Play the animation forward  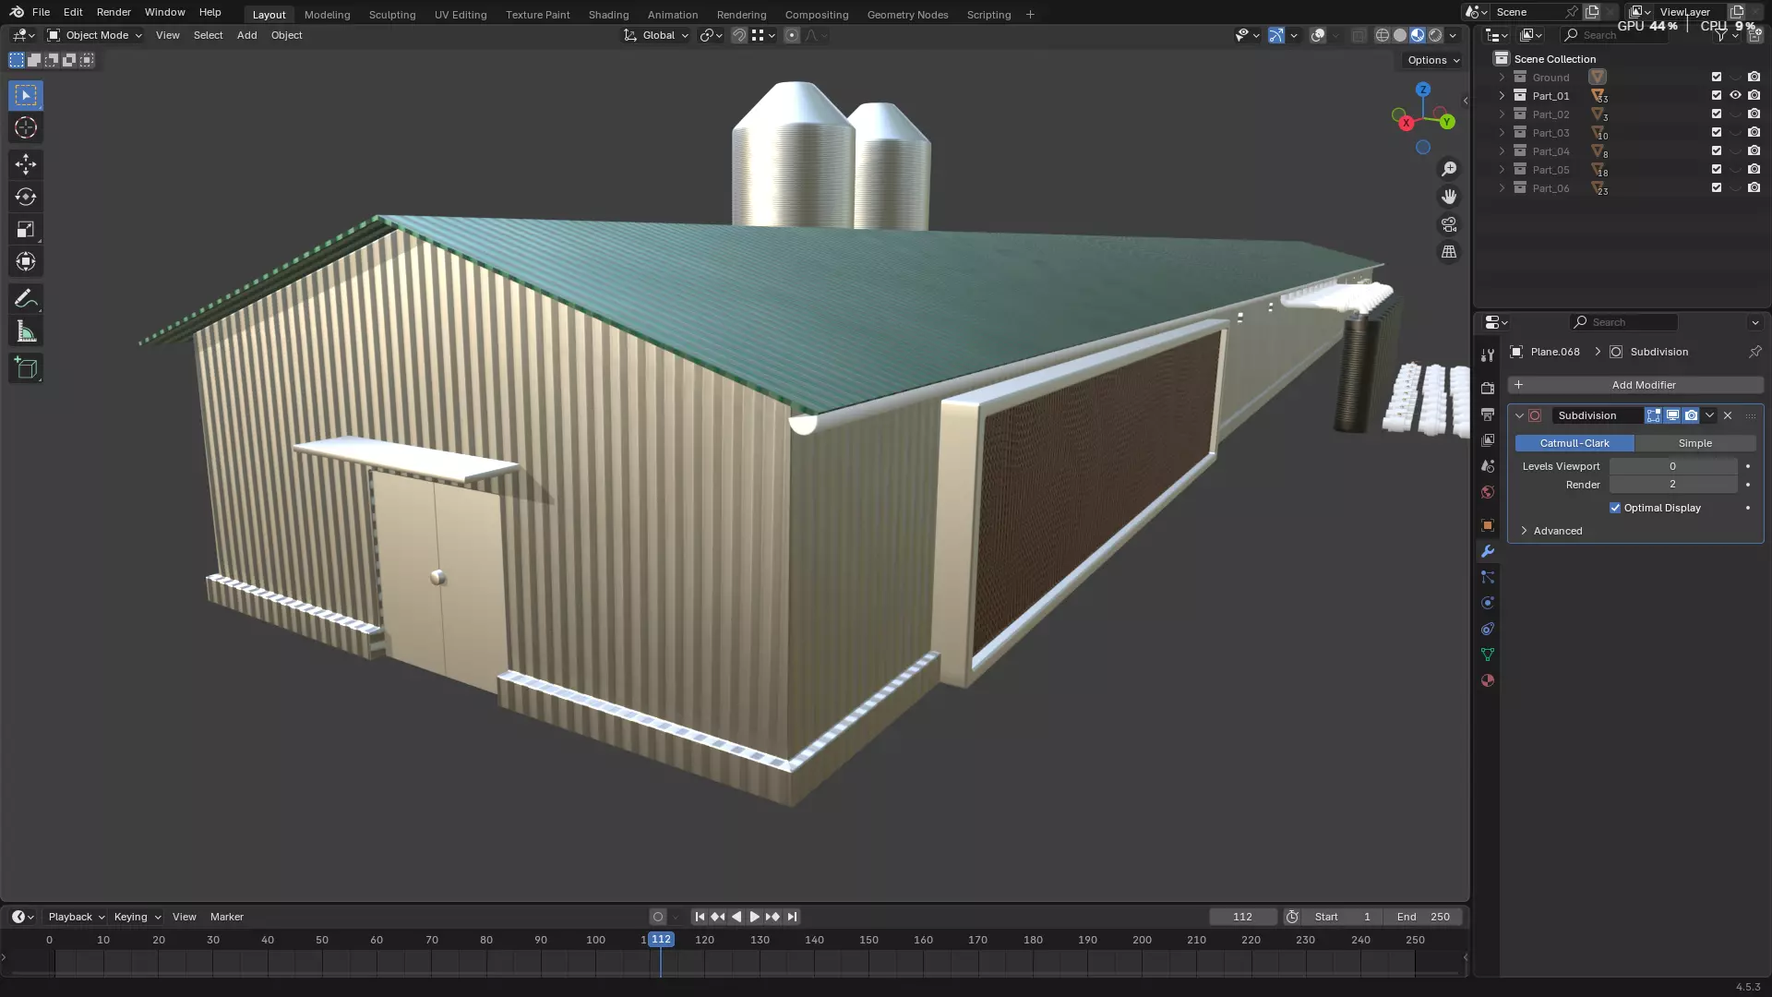coord(755,917)
